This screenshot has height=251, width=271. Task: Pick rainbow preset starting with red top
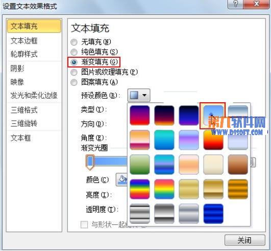[164, 189]
